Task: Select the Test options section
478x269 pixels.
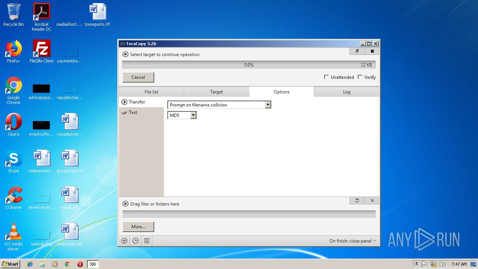Action: coord(141,112)
